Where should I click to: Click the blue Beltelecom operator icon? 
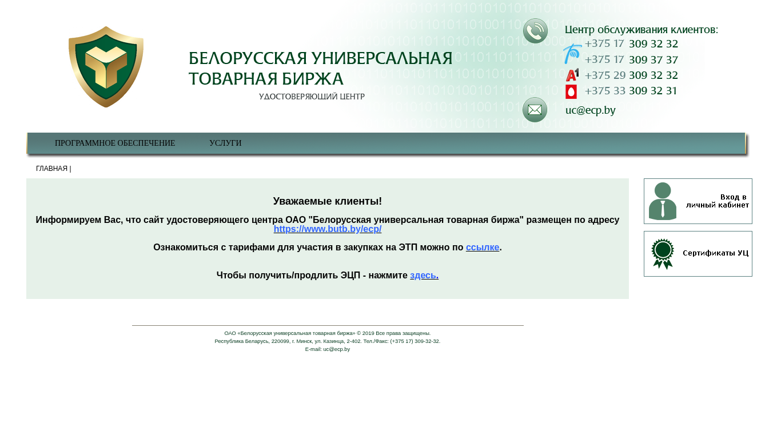pos(572,54)
